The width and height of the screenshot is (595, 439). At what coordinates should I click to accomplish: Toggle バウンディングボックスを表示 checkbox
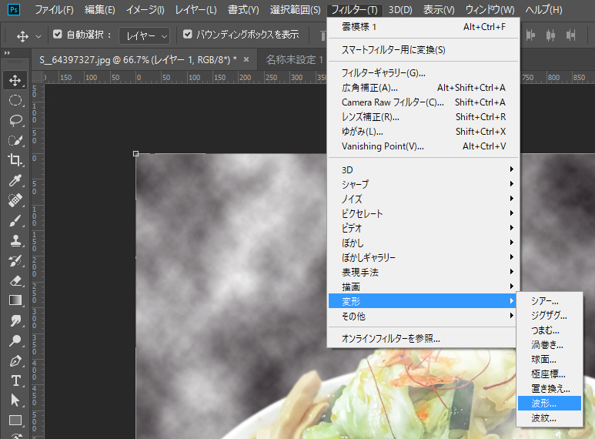pos(187,35)
